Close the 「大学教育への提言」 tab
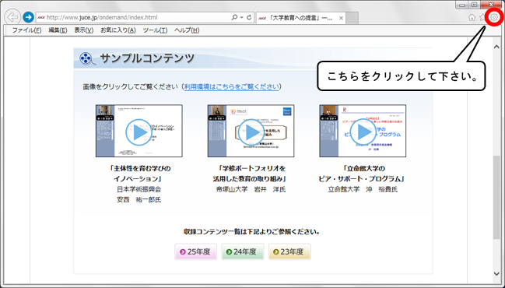The width and height of the screenshot is (505, 288). [341, 18]
